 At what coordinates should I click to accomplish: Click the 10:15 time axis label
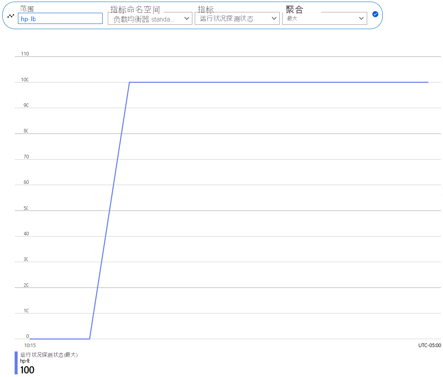30,345
